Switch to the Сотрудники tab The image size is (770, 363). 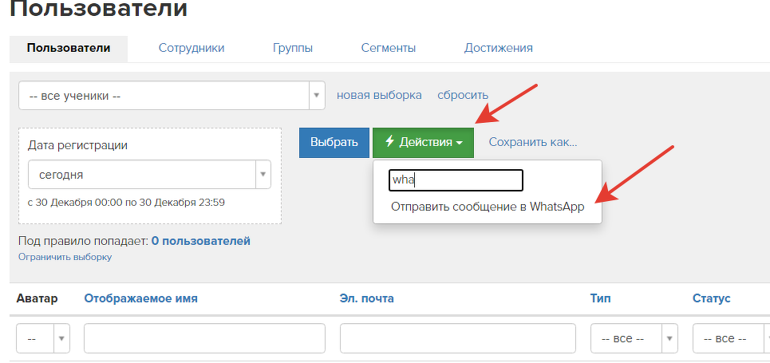point(192,48)
